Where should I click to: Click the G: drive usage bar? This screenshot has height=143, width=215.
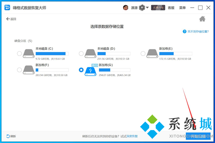click(x=115, y=70)
